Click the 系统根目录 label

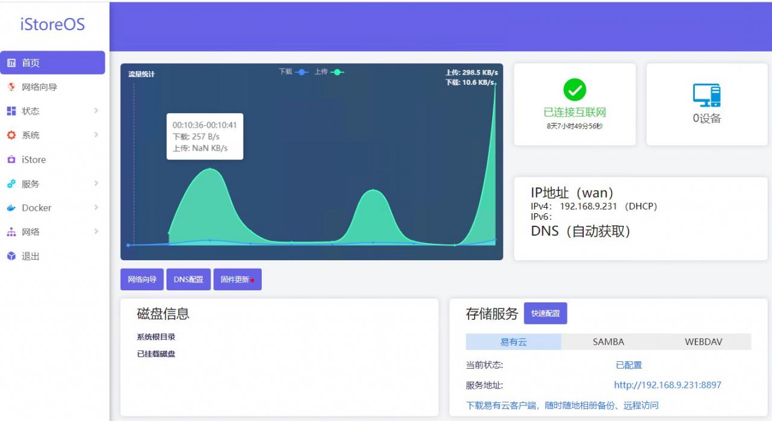pos(156,337)
